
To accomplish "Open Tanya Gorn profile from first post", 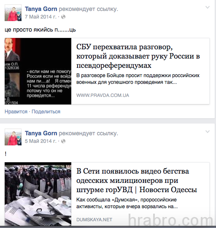I will pos(41,9).
